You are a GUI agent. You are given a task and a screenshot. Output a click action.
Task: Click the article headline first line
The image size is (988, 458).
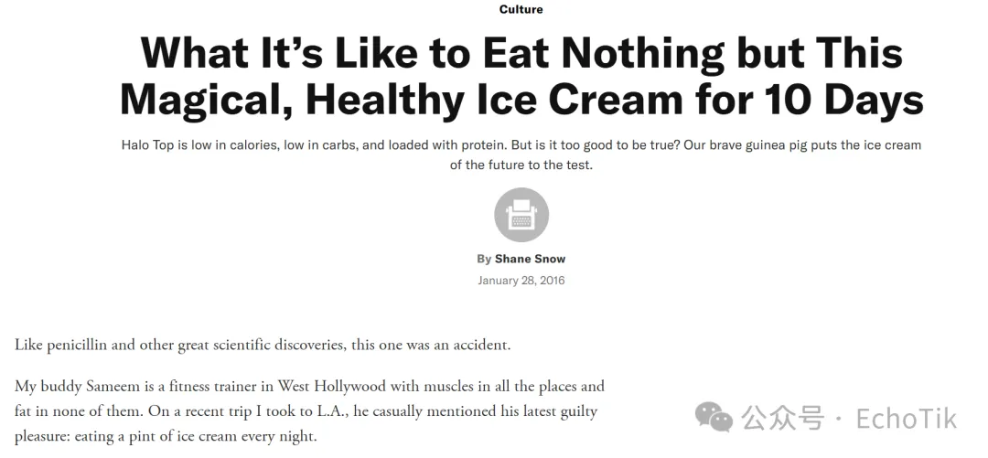521,54
